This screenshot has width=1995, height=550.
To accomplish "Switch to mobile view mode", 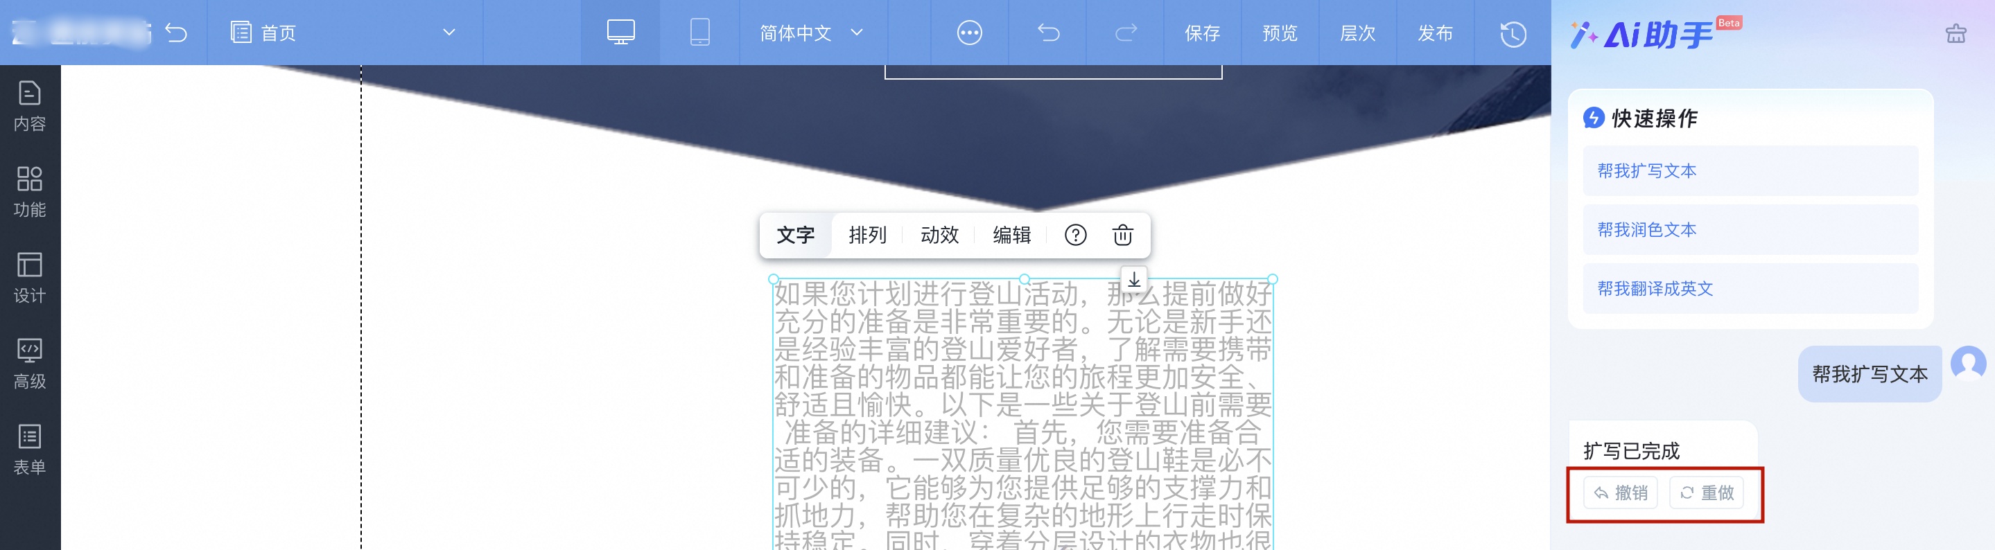I will click(699, 33).
